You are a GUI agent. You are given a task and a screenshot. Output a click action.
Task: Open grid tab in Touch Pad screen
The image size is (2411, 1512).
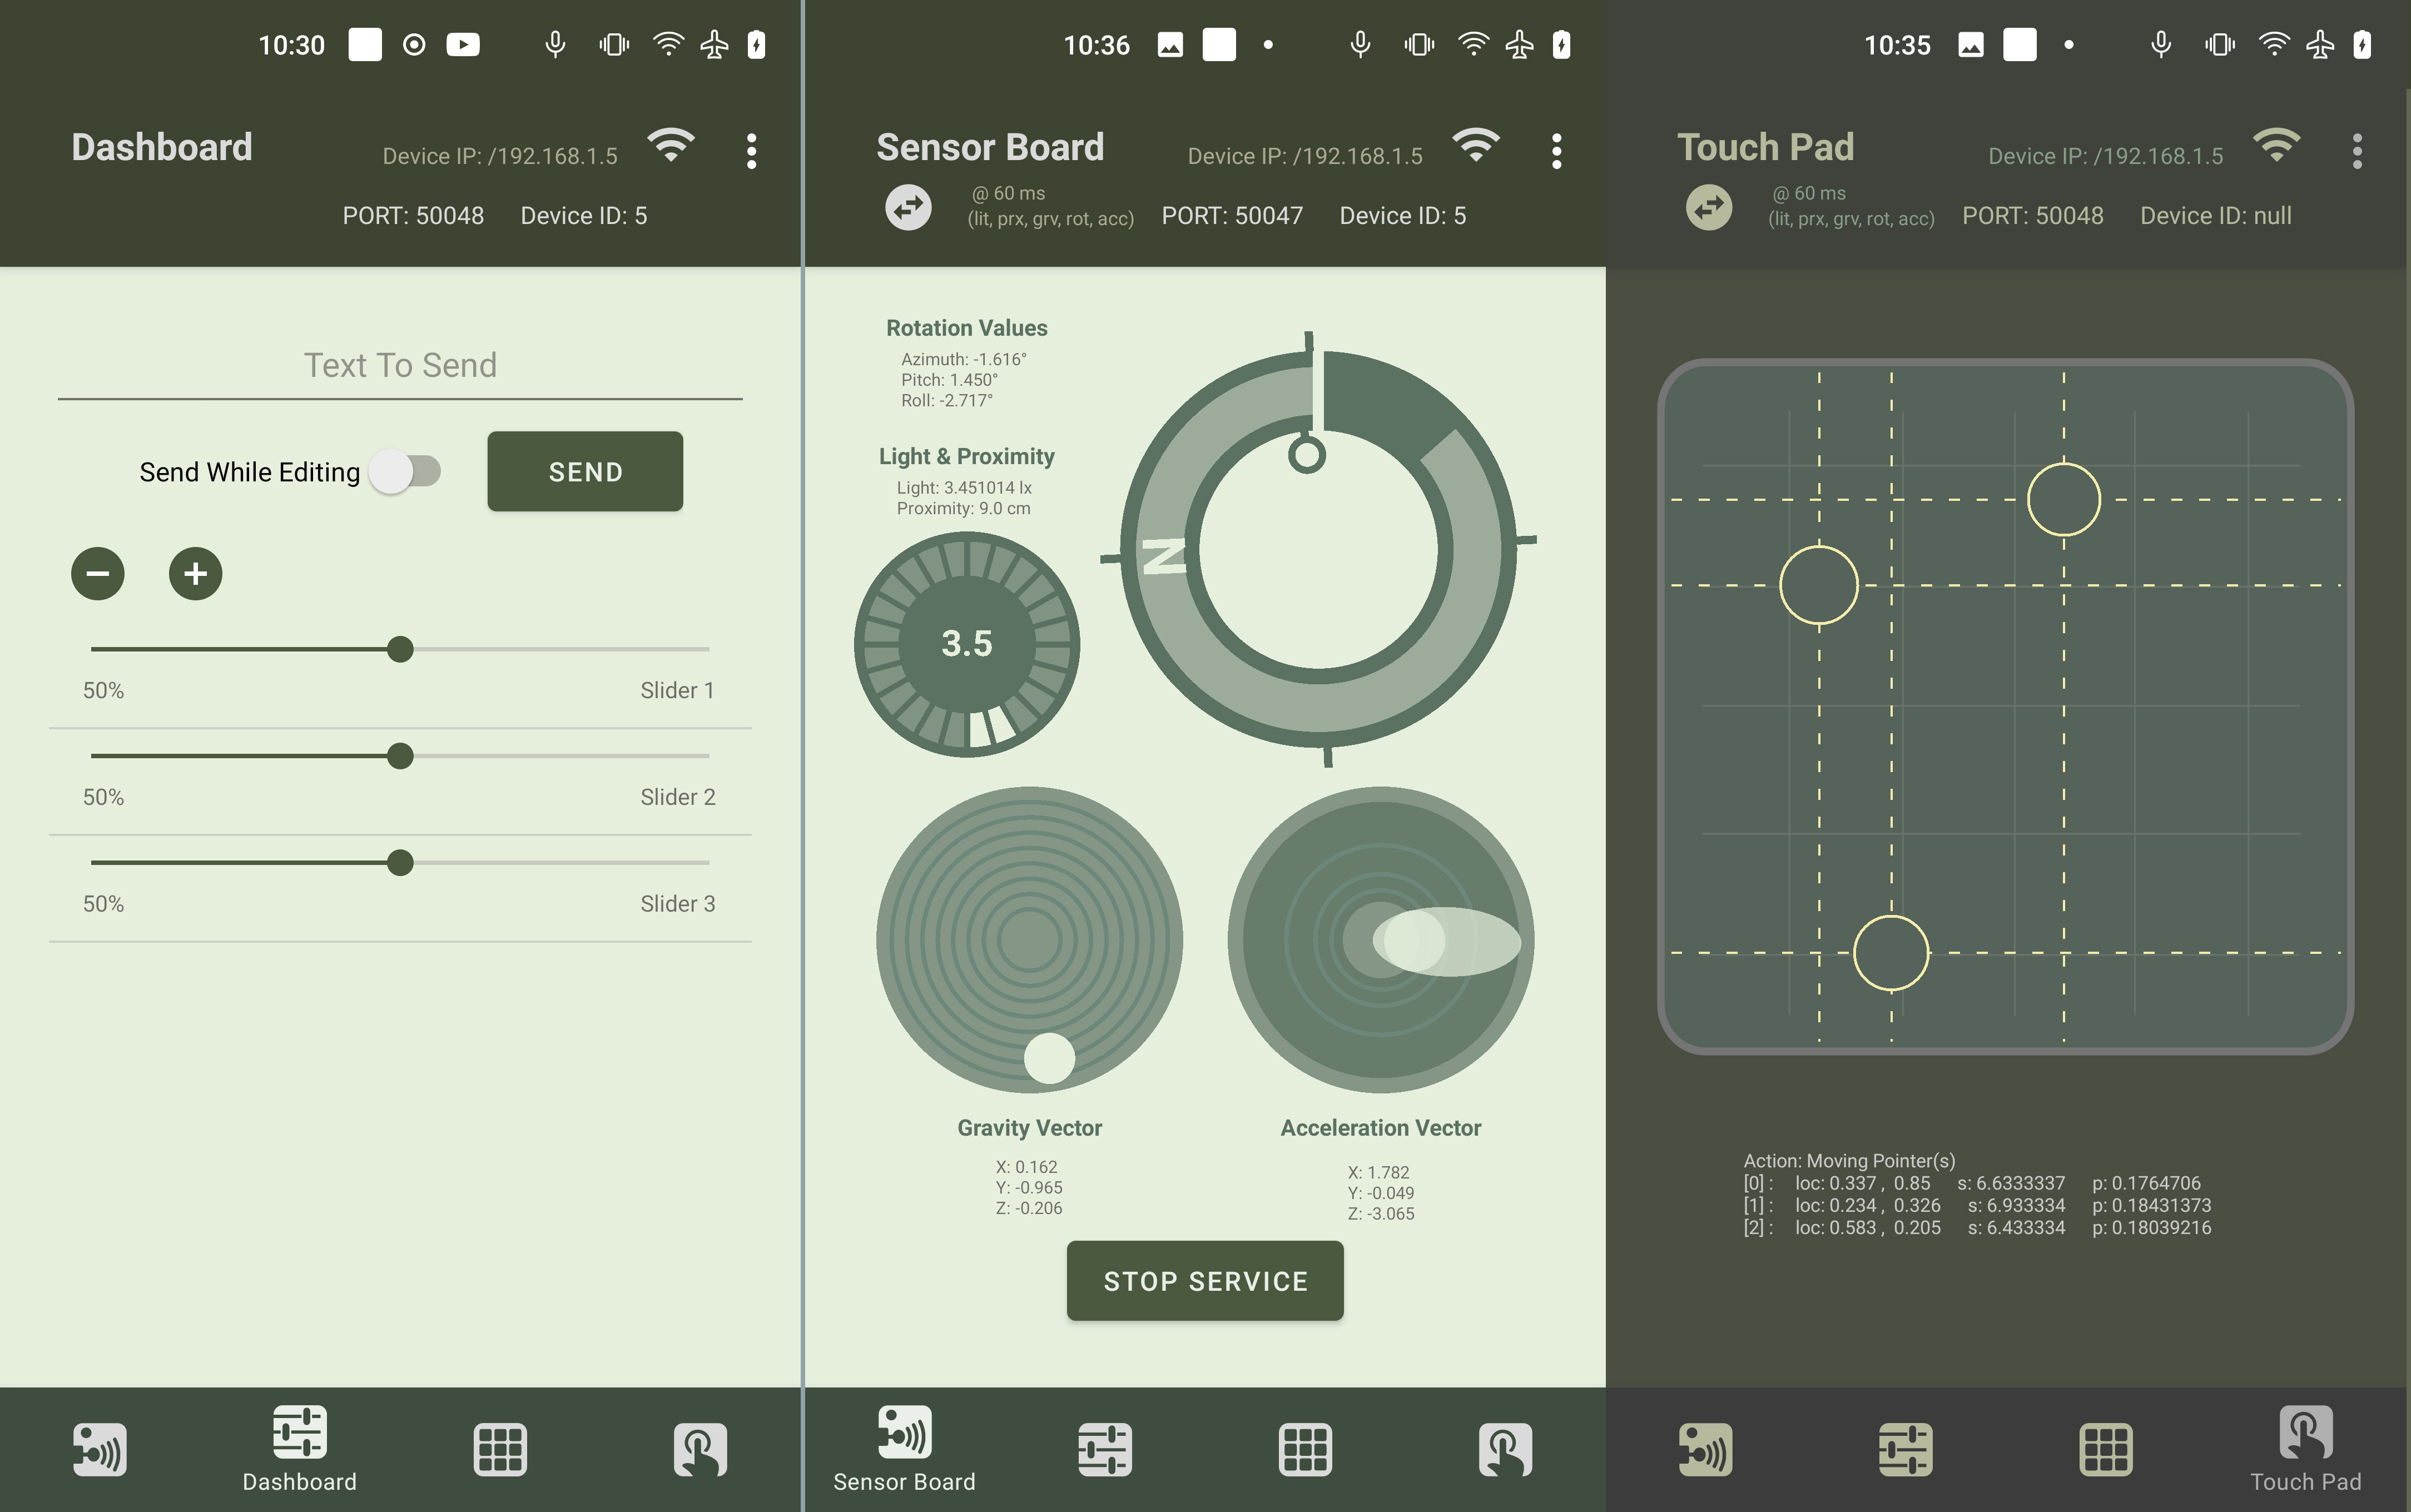tap(2106, 1449)
